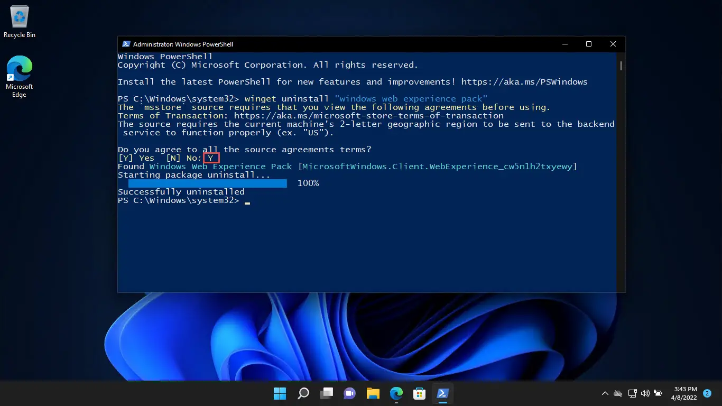This screenshot has height=406, width=722.
Task: Open Edge browser from taskbar
Action: pyautogui.click(x=396, y=393)
